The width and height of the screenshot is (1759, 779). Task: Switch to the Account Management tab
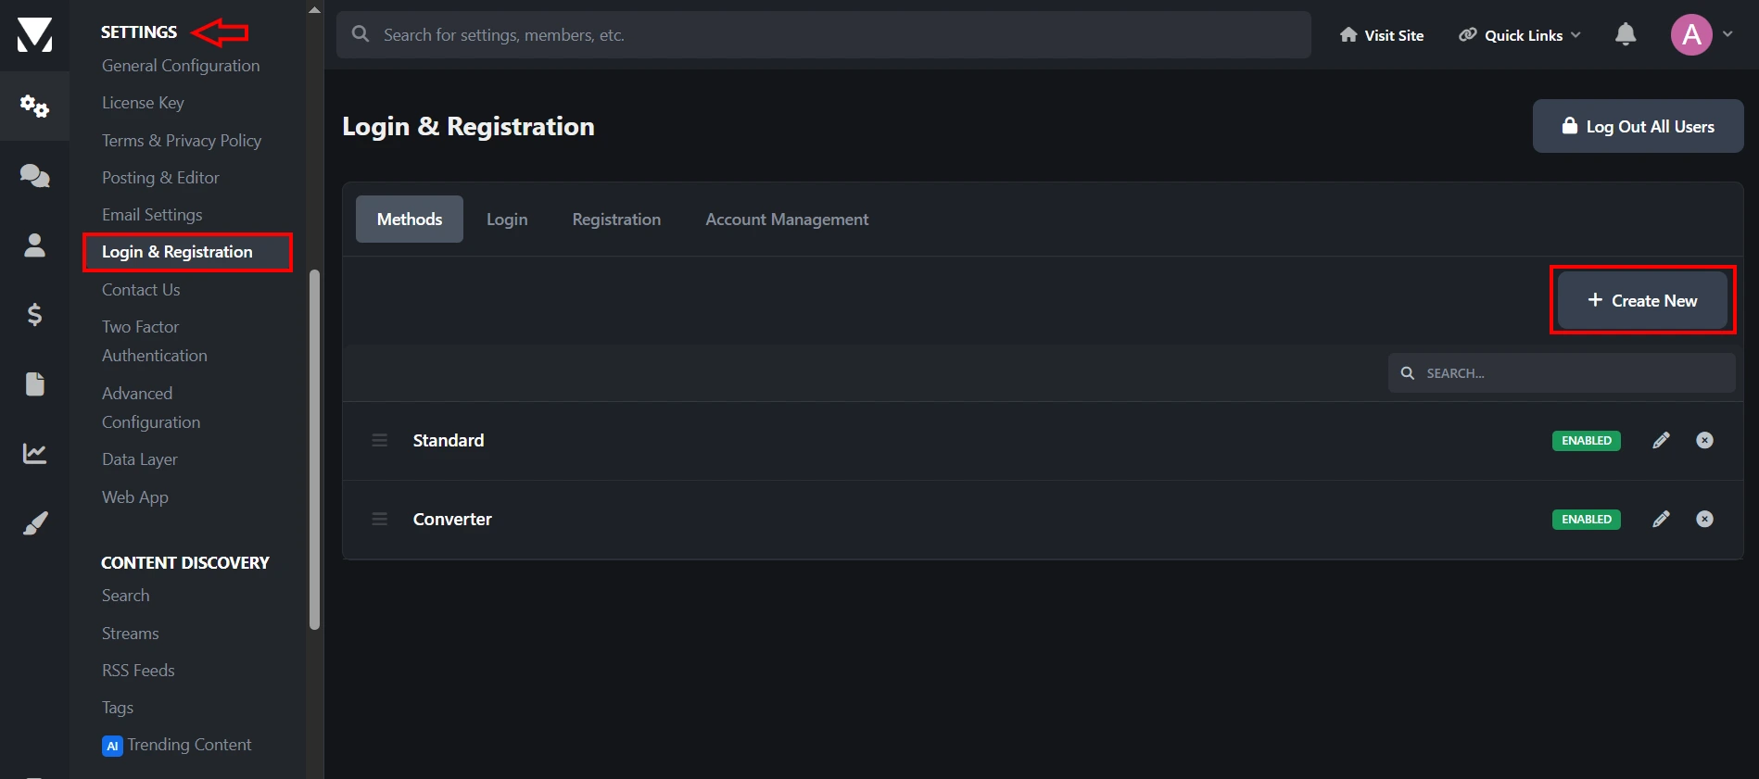click(x=787, y=219)
